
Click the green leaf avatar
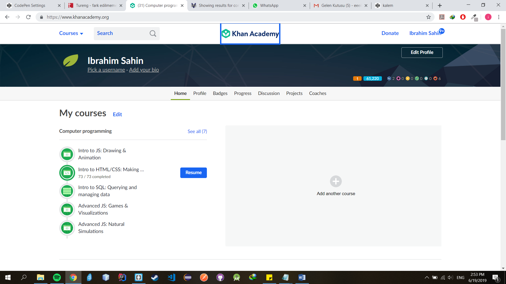71,61
